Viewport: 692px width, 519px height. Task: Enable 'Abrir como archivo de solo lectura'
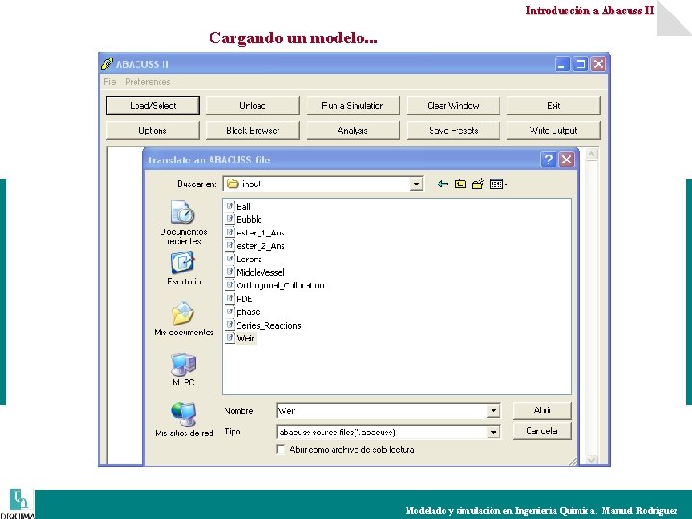[281, 449]
